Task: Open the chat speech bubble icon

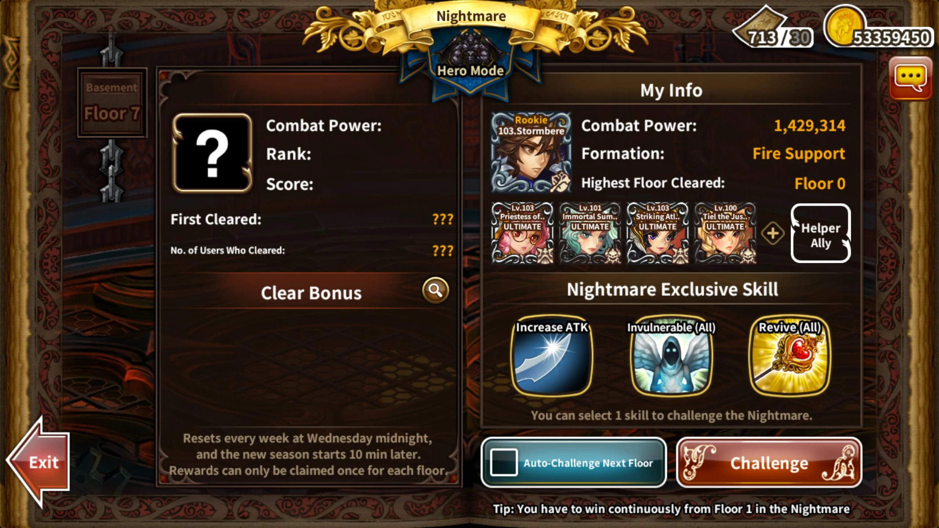Action: [910, 78]
